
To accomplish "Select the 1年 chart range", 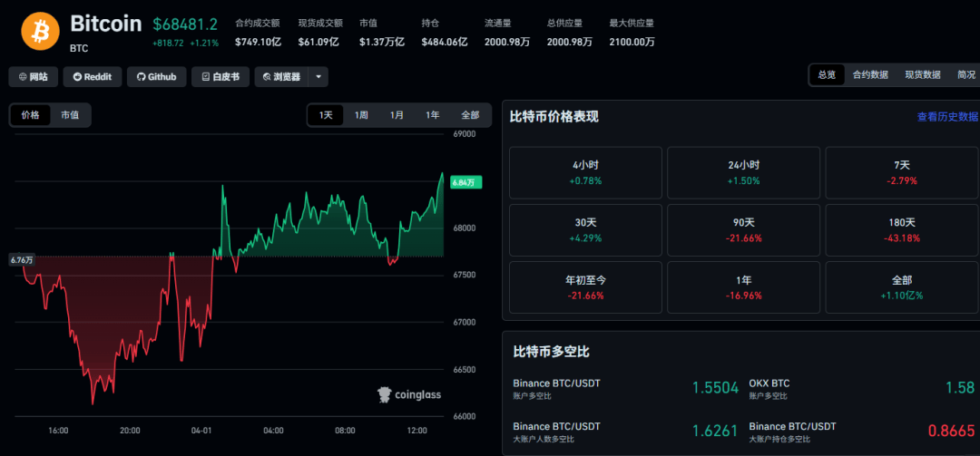I will click(433, 115).
